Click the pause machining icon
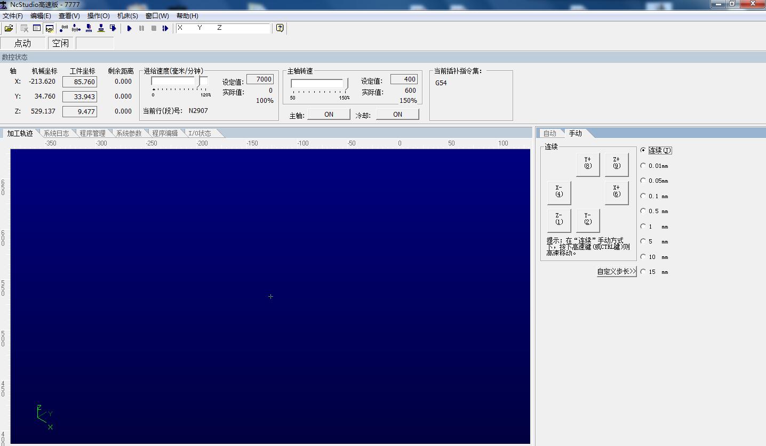 141,28
